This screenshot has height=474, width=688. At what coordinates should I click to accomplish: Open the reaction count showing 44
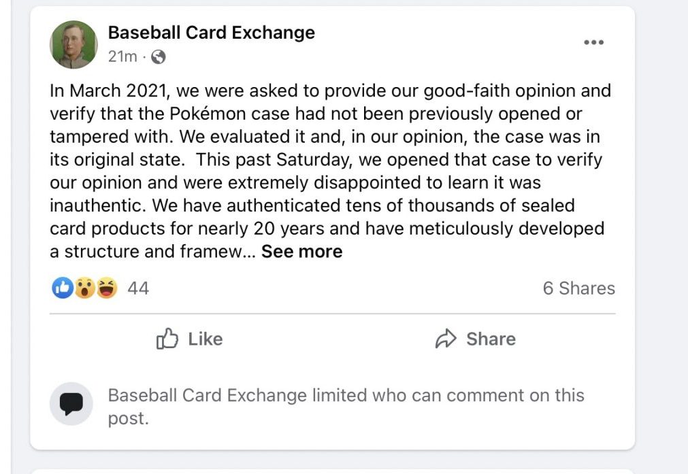coord(138,288)
